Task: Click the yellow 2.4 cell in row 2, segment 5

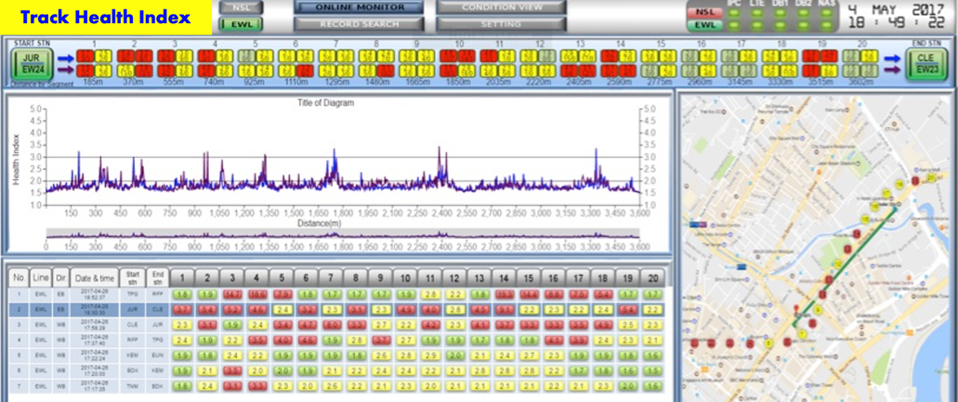Action: click(x=281, y=309)
